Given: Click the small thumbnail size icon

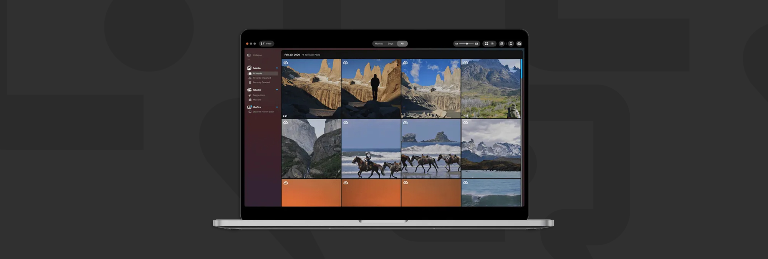Looking at the screenshot, I should [457, 44].
